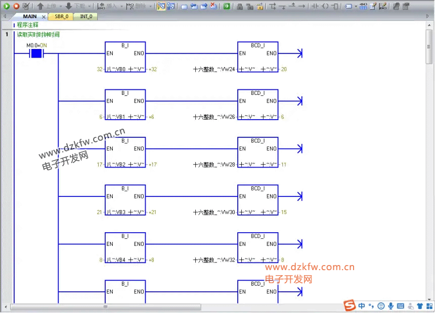The width and height of the screenshot is (435, 313).
Task: Close the MAIN tab
Action: [x=43, y=17]
